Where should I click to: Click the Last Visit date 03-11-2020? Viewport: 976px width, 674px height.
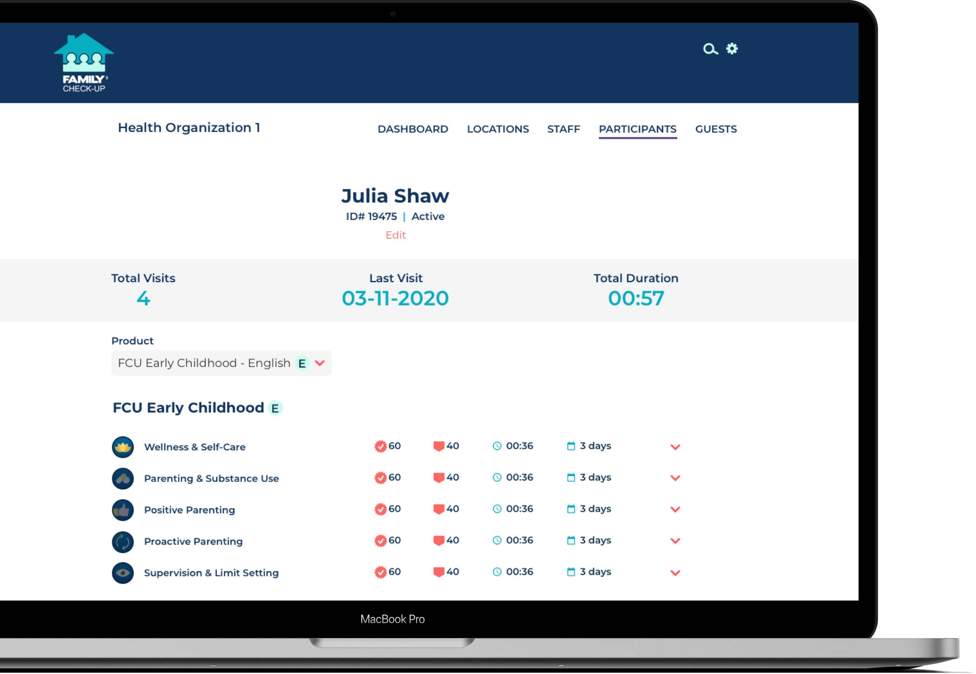[x=395, y=298]
